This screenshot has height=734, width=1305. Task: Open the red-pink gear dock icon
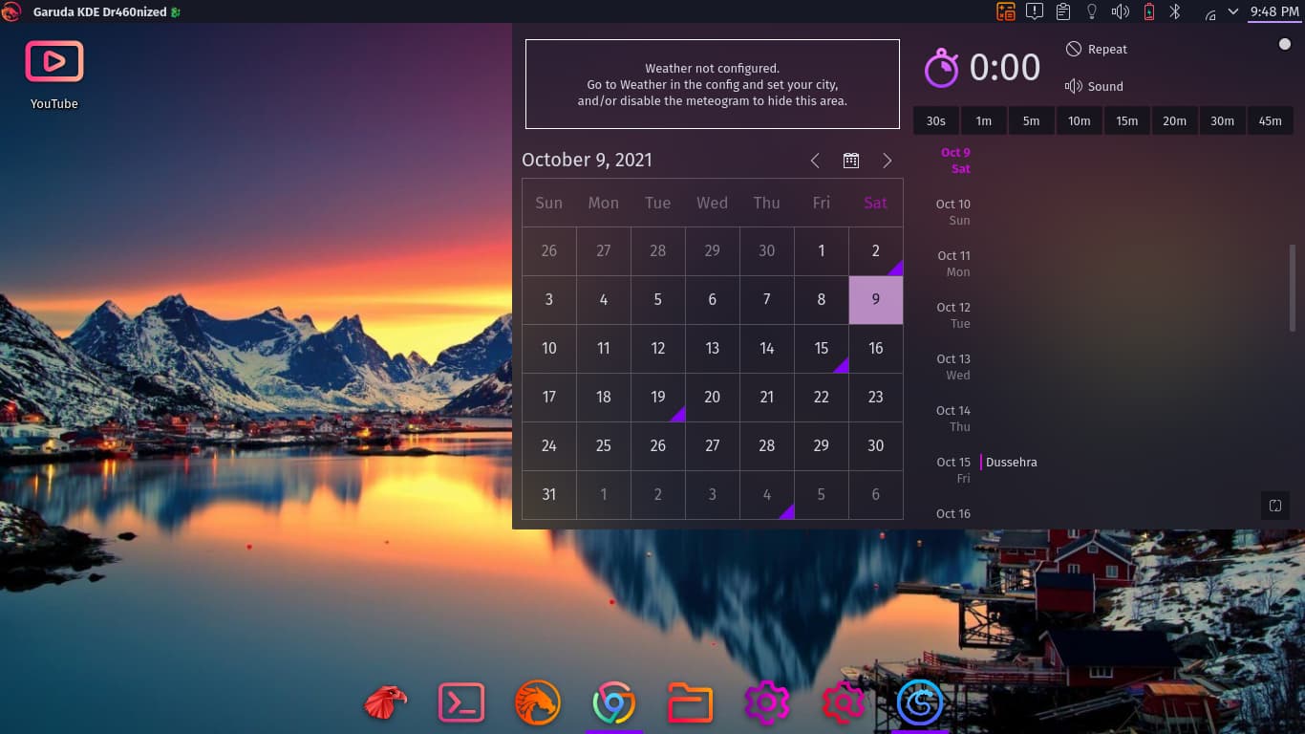pos(844,703)
